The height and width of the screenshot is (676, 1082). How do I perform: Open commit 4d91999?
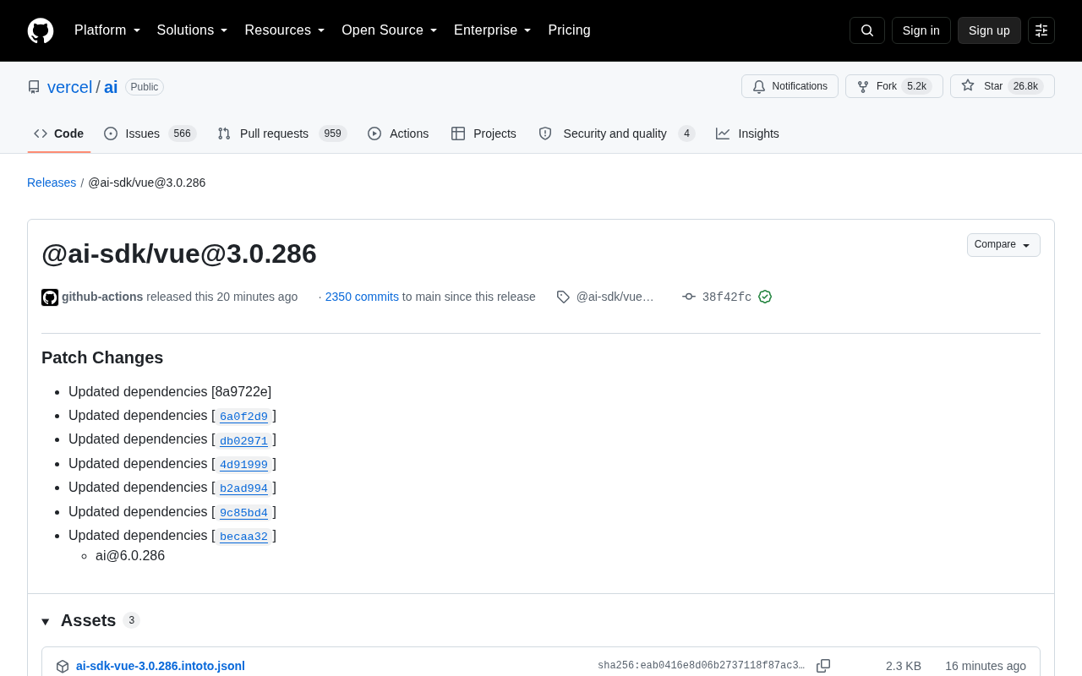pyautogui.click(x=243, y=465)
